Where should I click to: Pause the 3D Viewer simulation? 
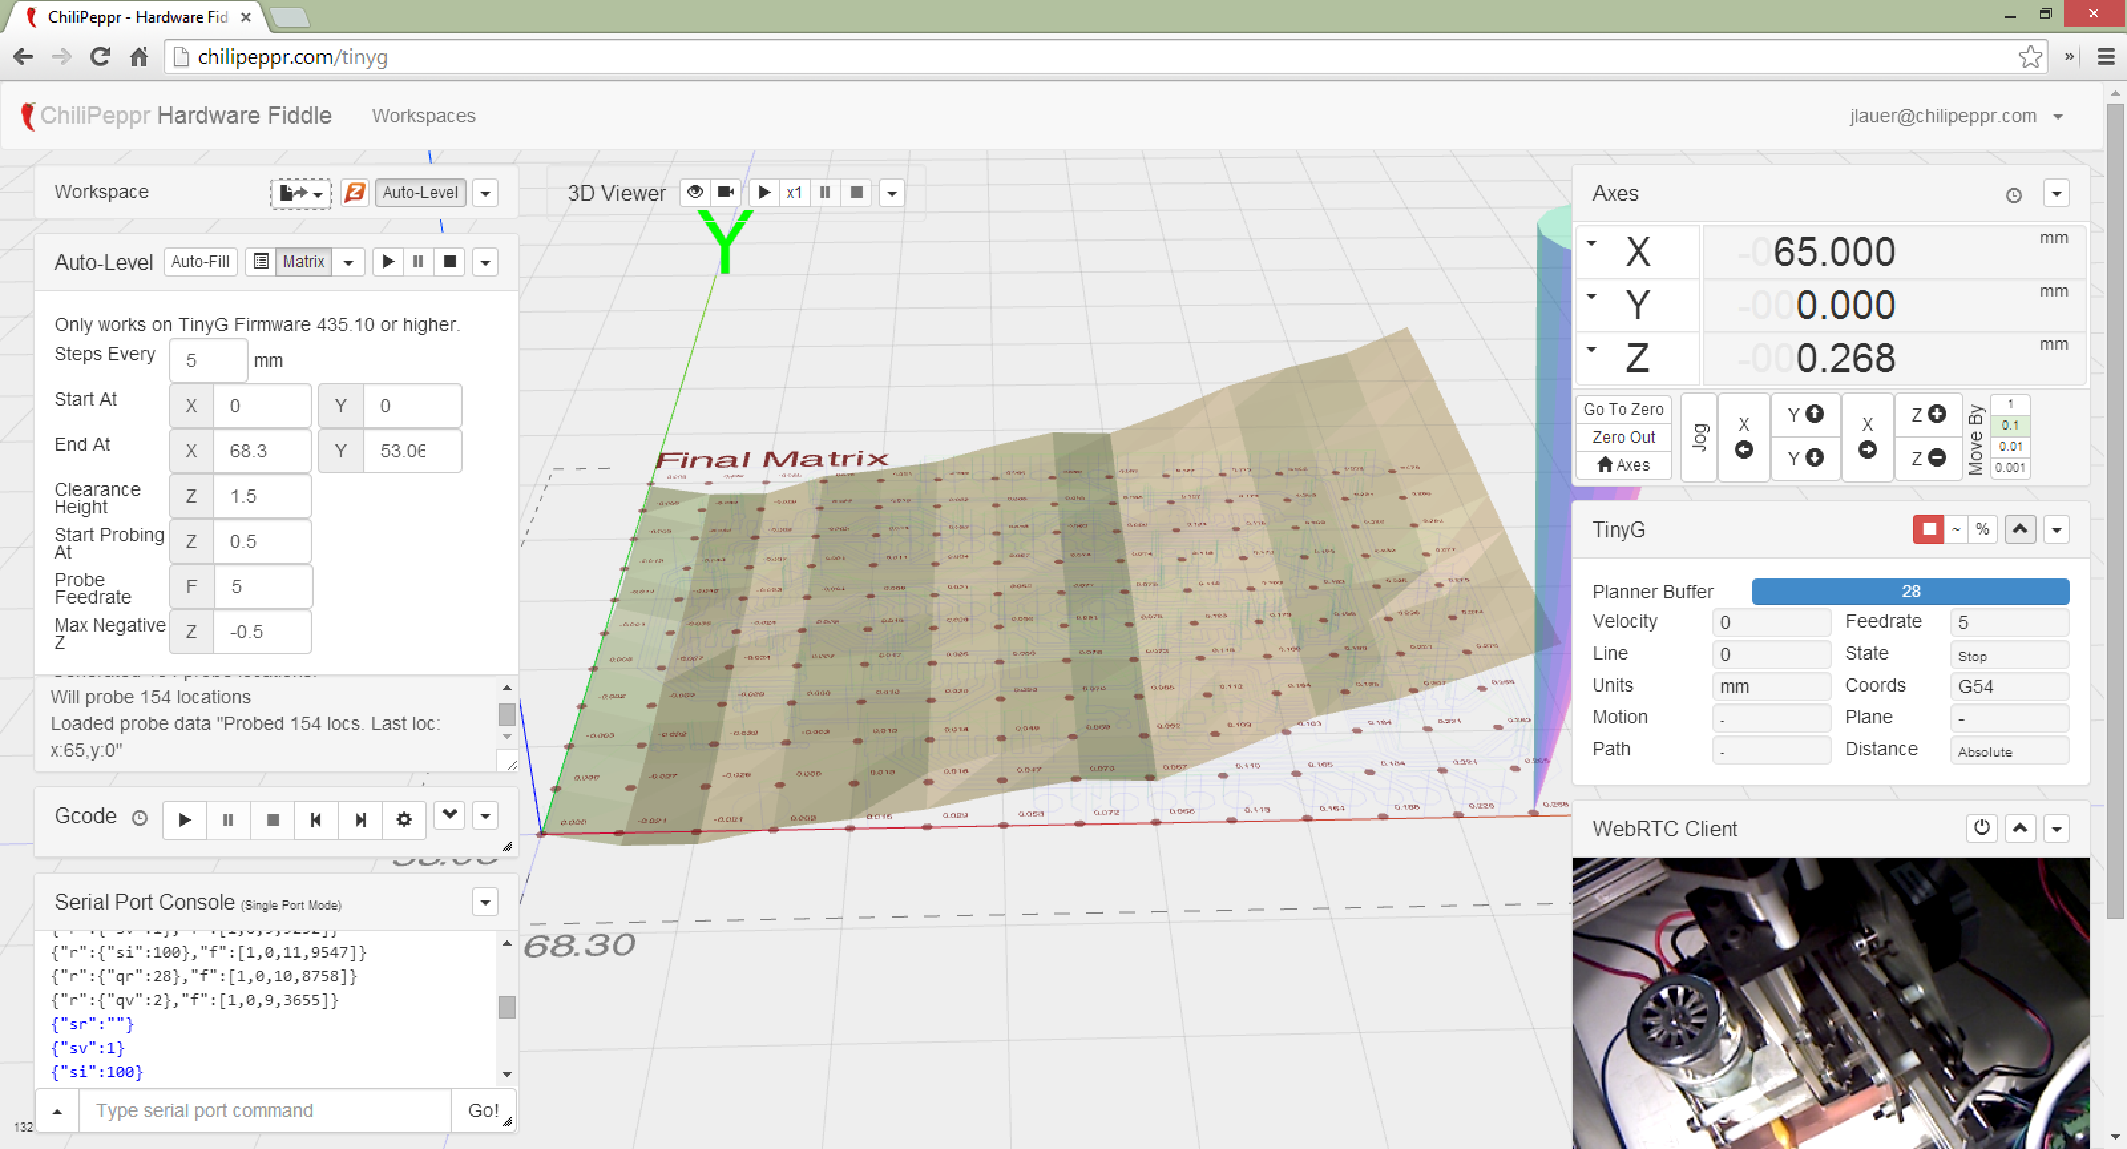(825, 192)
